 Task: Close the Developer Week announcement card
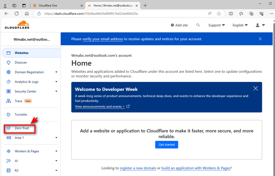tap(255, 89)
